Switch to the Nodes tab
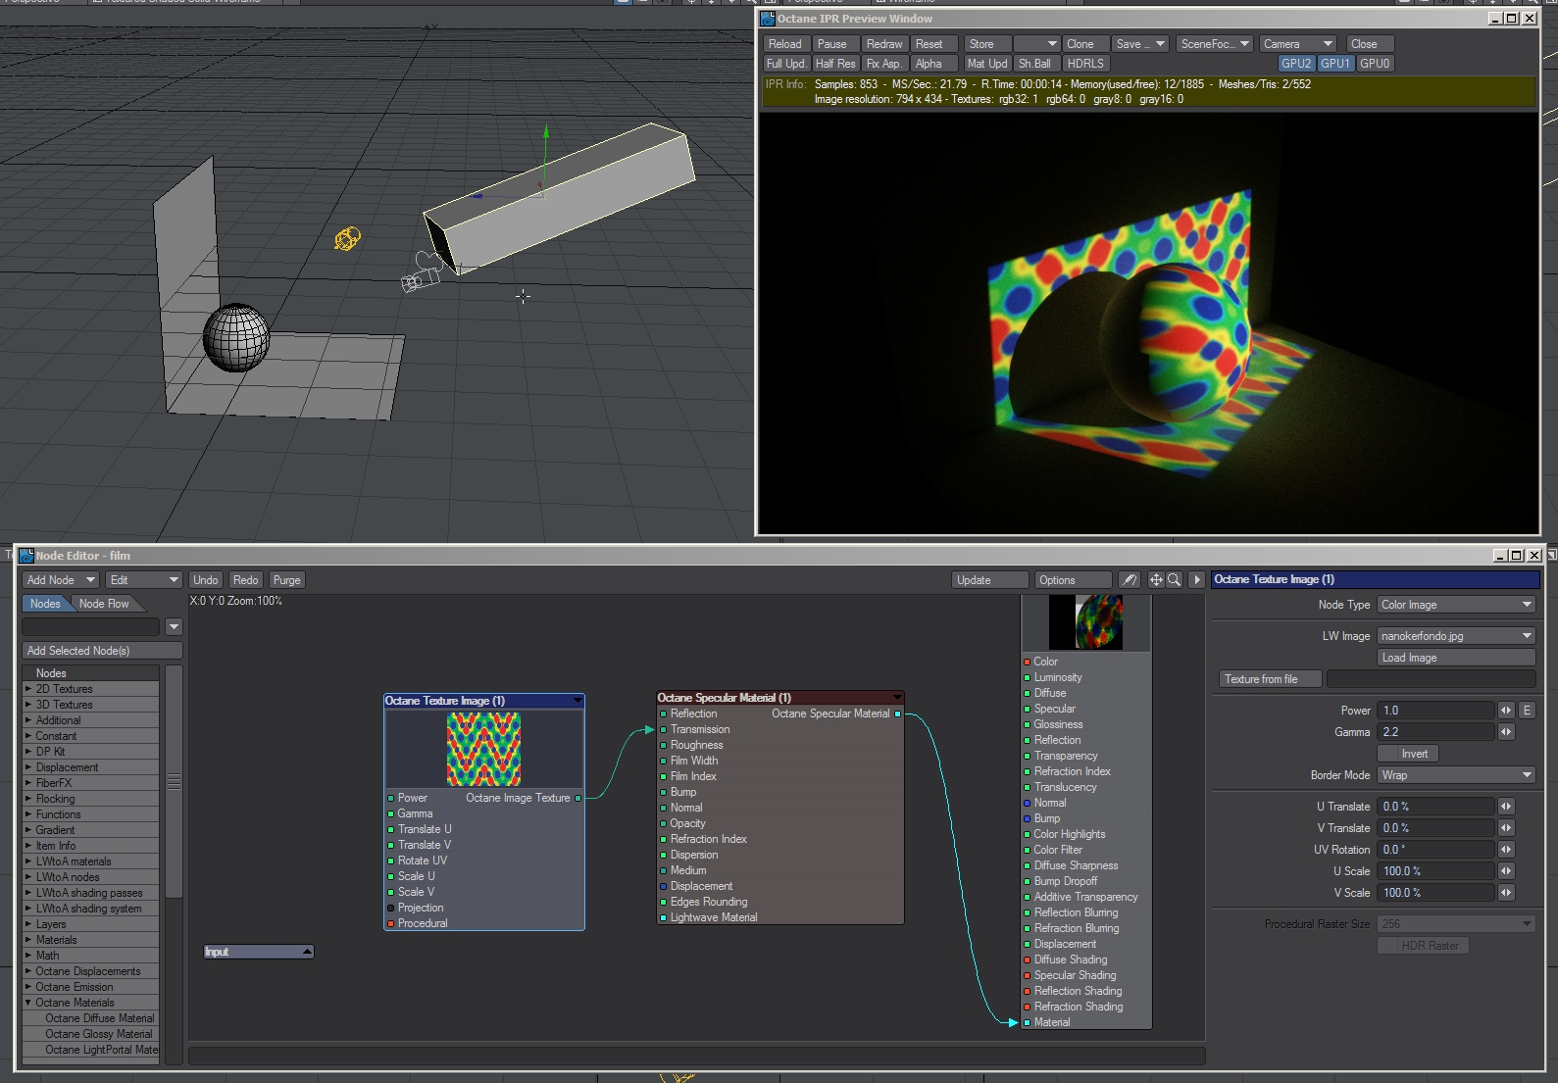Screen dimensions: 1558x1083 pyautogui.click(x=45, y=604)
